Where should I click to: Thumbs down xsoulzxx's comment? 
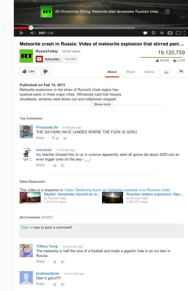62,165
